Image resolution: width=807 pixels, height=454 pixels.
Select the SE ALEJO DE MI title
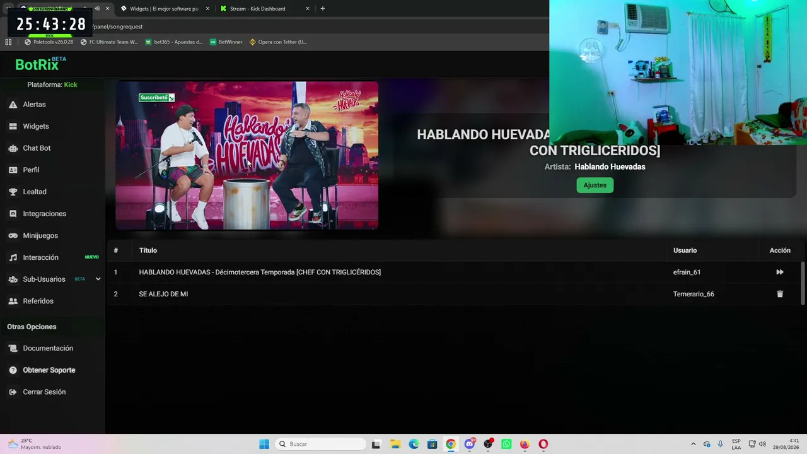click(163, 294)
